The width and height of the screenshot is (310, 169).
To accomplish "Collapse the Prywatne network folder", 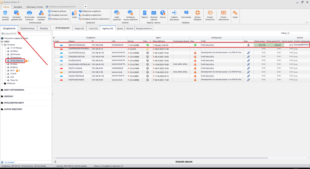I will pos(2,45).
